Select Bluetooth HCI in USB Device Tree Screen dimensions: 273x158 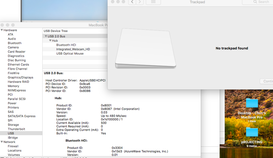(66, 45)
